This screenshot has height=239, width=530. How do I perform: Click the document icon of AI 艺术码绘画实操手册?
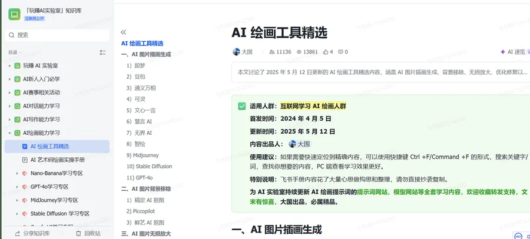tap(25, 160)
